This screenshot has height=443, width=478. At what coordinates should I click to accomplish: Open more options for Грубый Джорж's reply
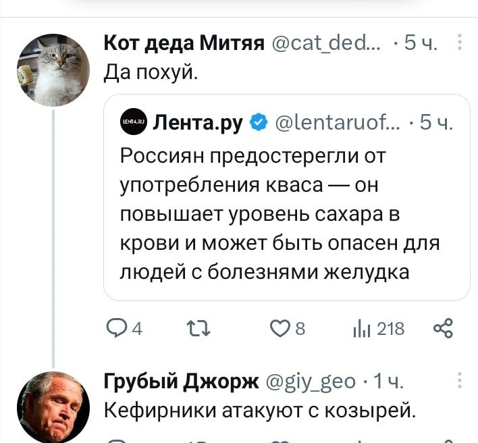460,382
